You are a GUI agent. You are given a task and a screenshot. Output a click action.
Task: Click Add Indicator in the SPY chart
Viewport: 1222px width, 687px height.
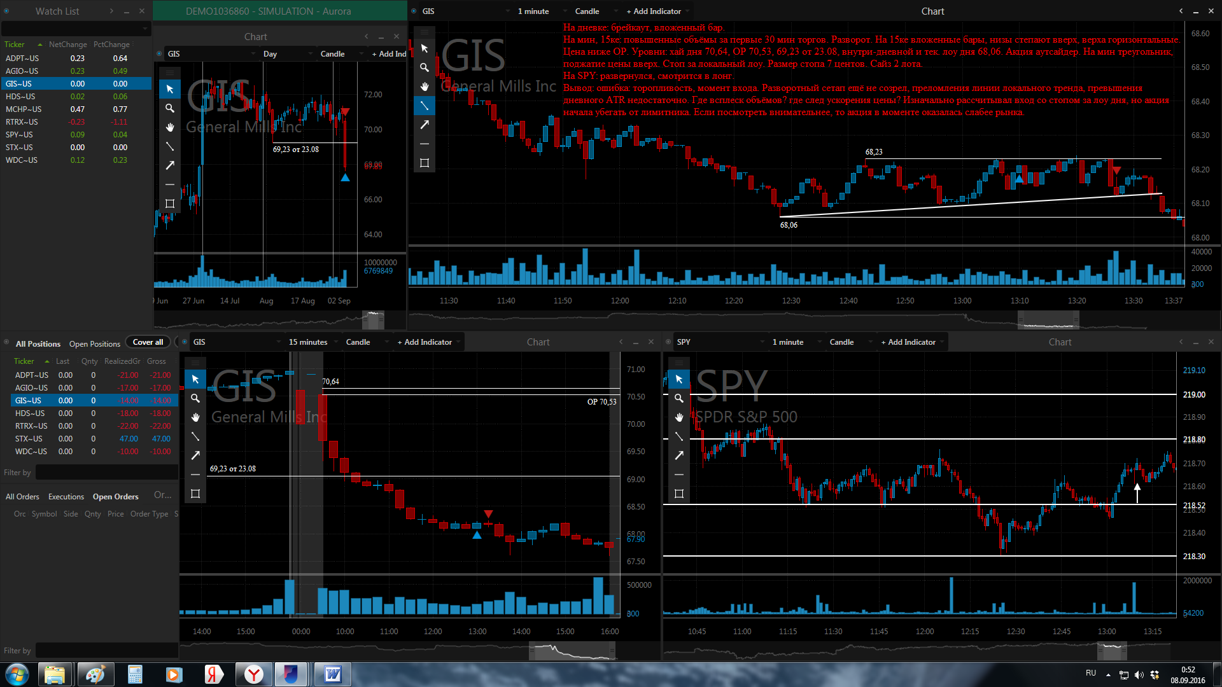[x=908, y=342]
